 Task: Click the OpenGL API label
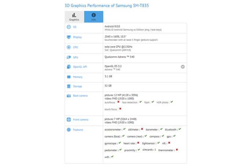point(81,67)
